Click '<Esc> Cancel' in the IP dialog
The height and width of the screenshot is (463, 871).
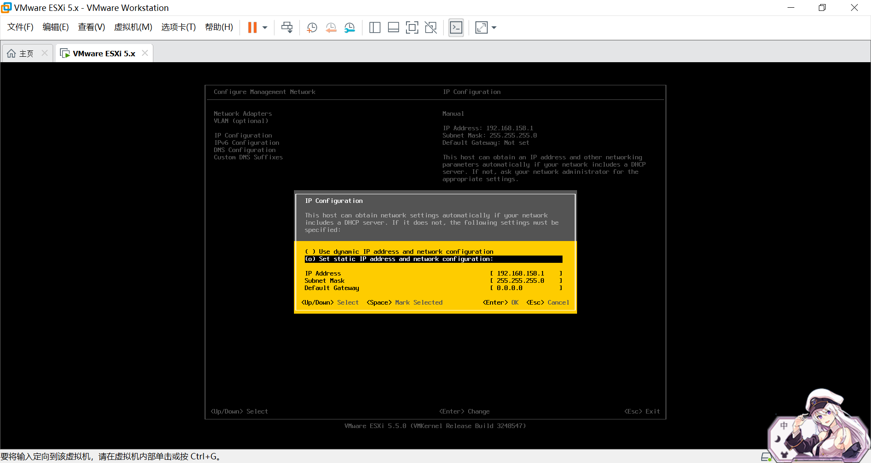point(548,302)
